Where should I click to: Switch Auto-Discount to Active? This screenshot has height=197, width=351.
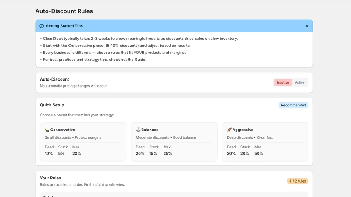tap(300, 82)
